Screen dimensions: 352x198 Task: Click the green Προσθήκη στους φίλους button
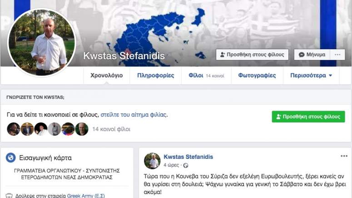[x=308, y=117]
